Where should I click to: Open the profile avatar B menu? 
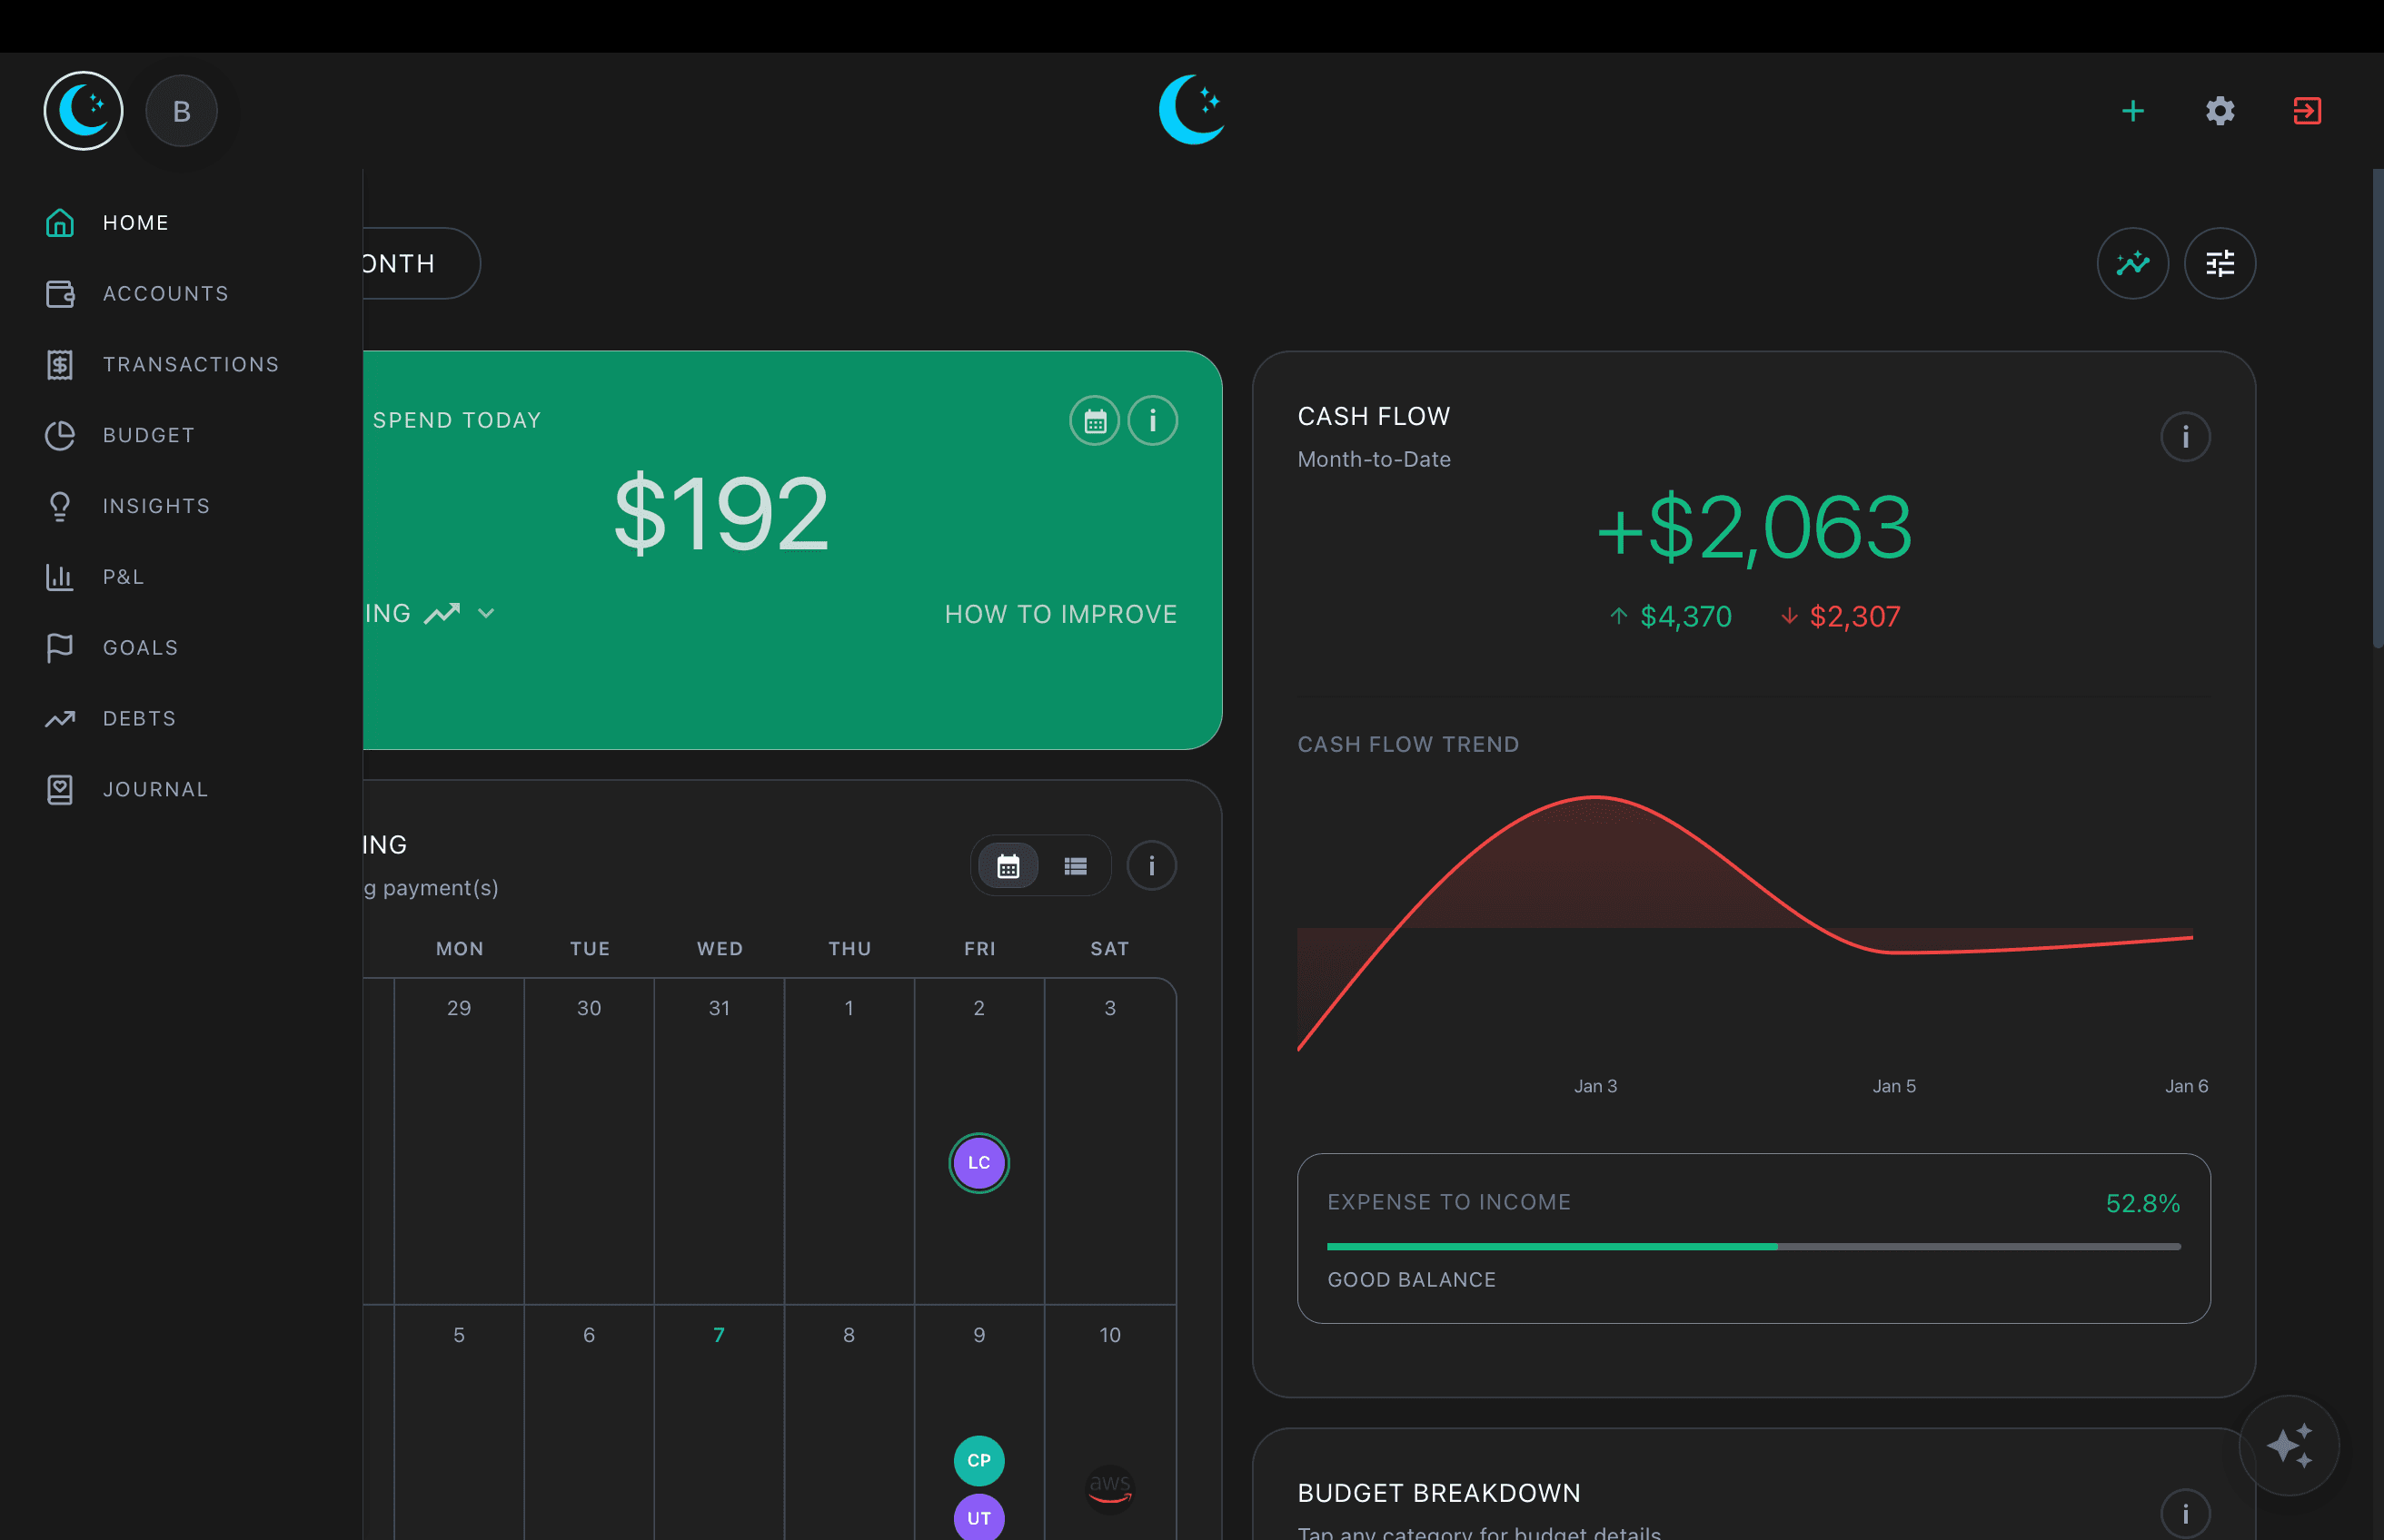(x=181, y=110)
